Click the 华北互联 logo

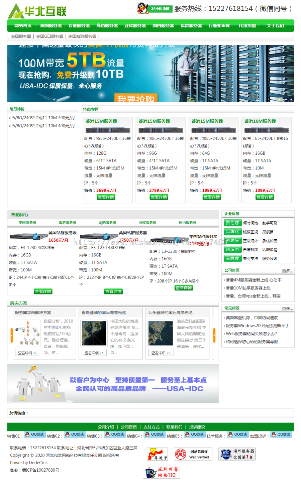tap(37, 11)
